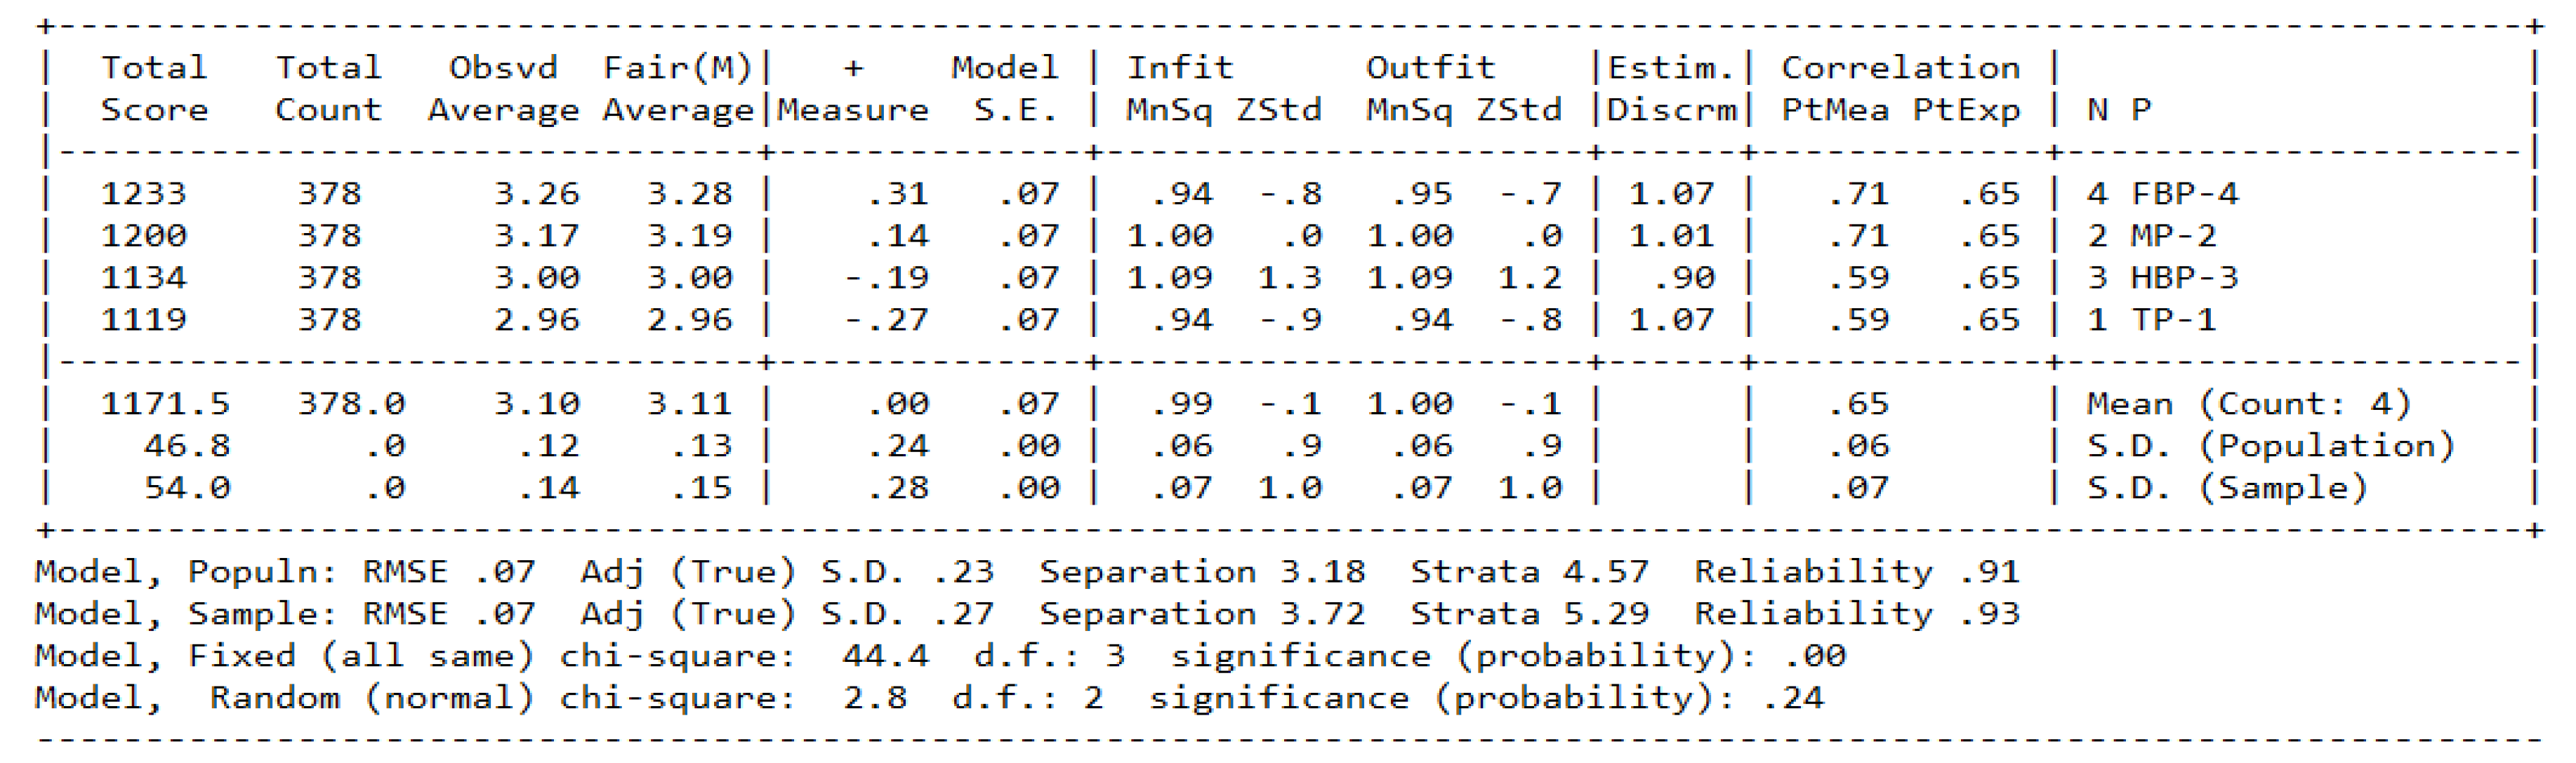Click the S.D. (Population) label
Viewport: 2576px width, 763px height.
coord(2271,446)
